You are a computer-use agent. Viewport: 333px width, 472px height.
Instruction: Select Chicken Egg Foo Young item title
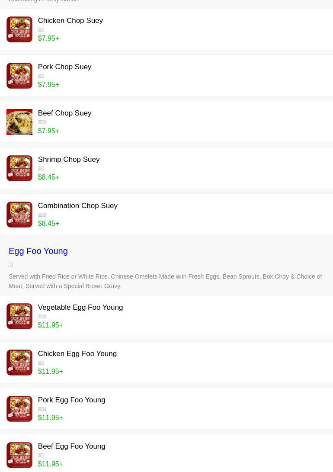(77, 354)
